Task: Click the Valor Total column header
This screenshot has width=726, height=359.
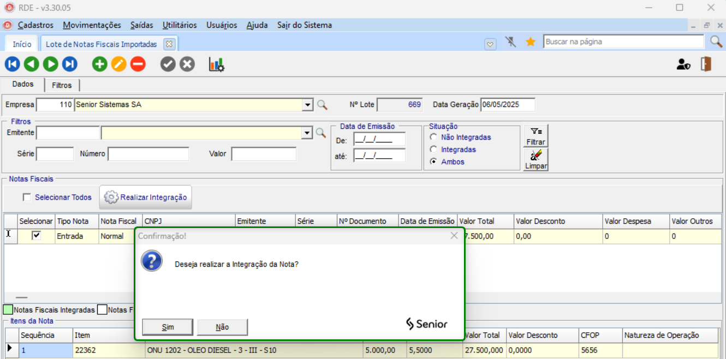Action: pos(485,221)
